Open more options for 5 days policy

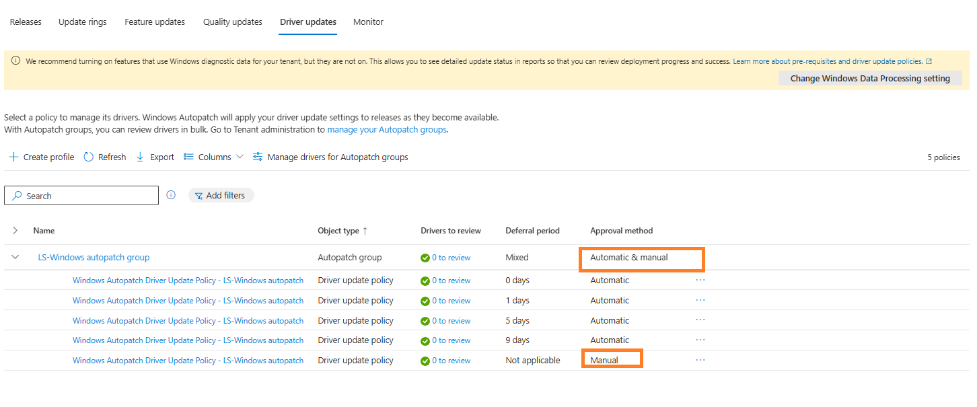(x=700, y=320)
